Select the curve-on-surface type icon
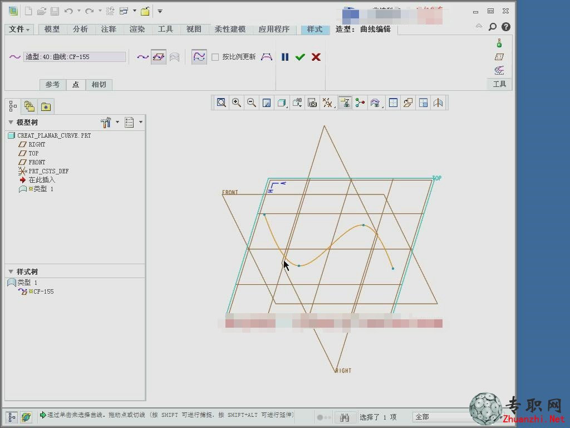 click(x=175, y=57)
